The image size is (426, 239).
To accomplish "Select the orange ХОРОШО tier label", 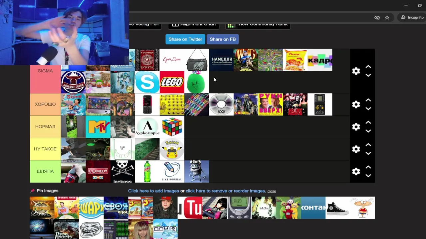I will point(45,104).
